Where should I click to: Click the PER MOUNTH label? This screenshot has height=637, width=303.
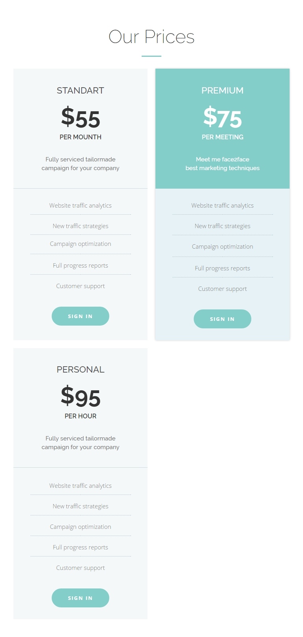coord(80,137)
